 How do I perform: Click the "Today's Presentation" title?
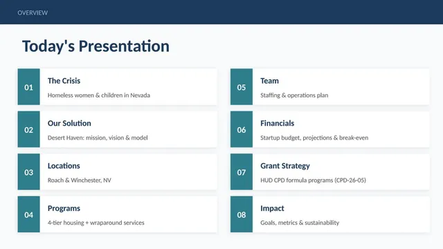(96, 46)
